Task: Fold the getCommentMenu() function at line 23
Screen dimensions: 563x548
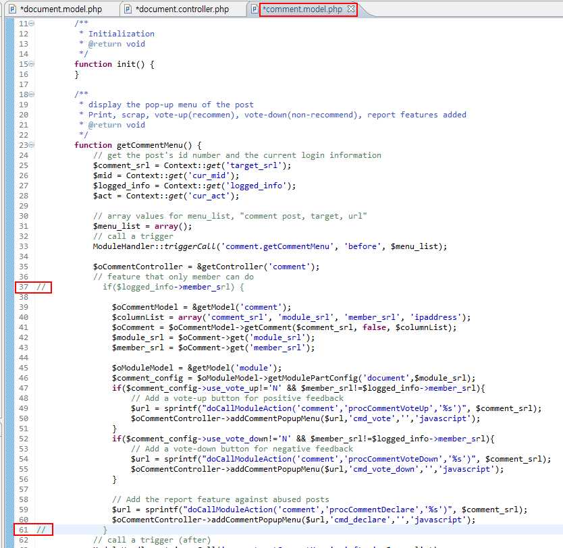Action: coord(32,145)
